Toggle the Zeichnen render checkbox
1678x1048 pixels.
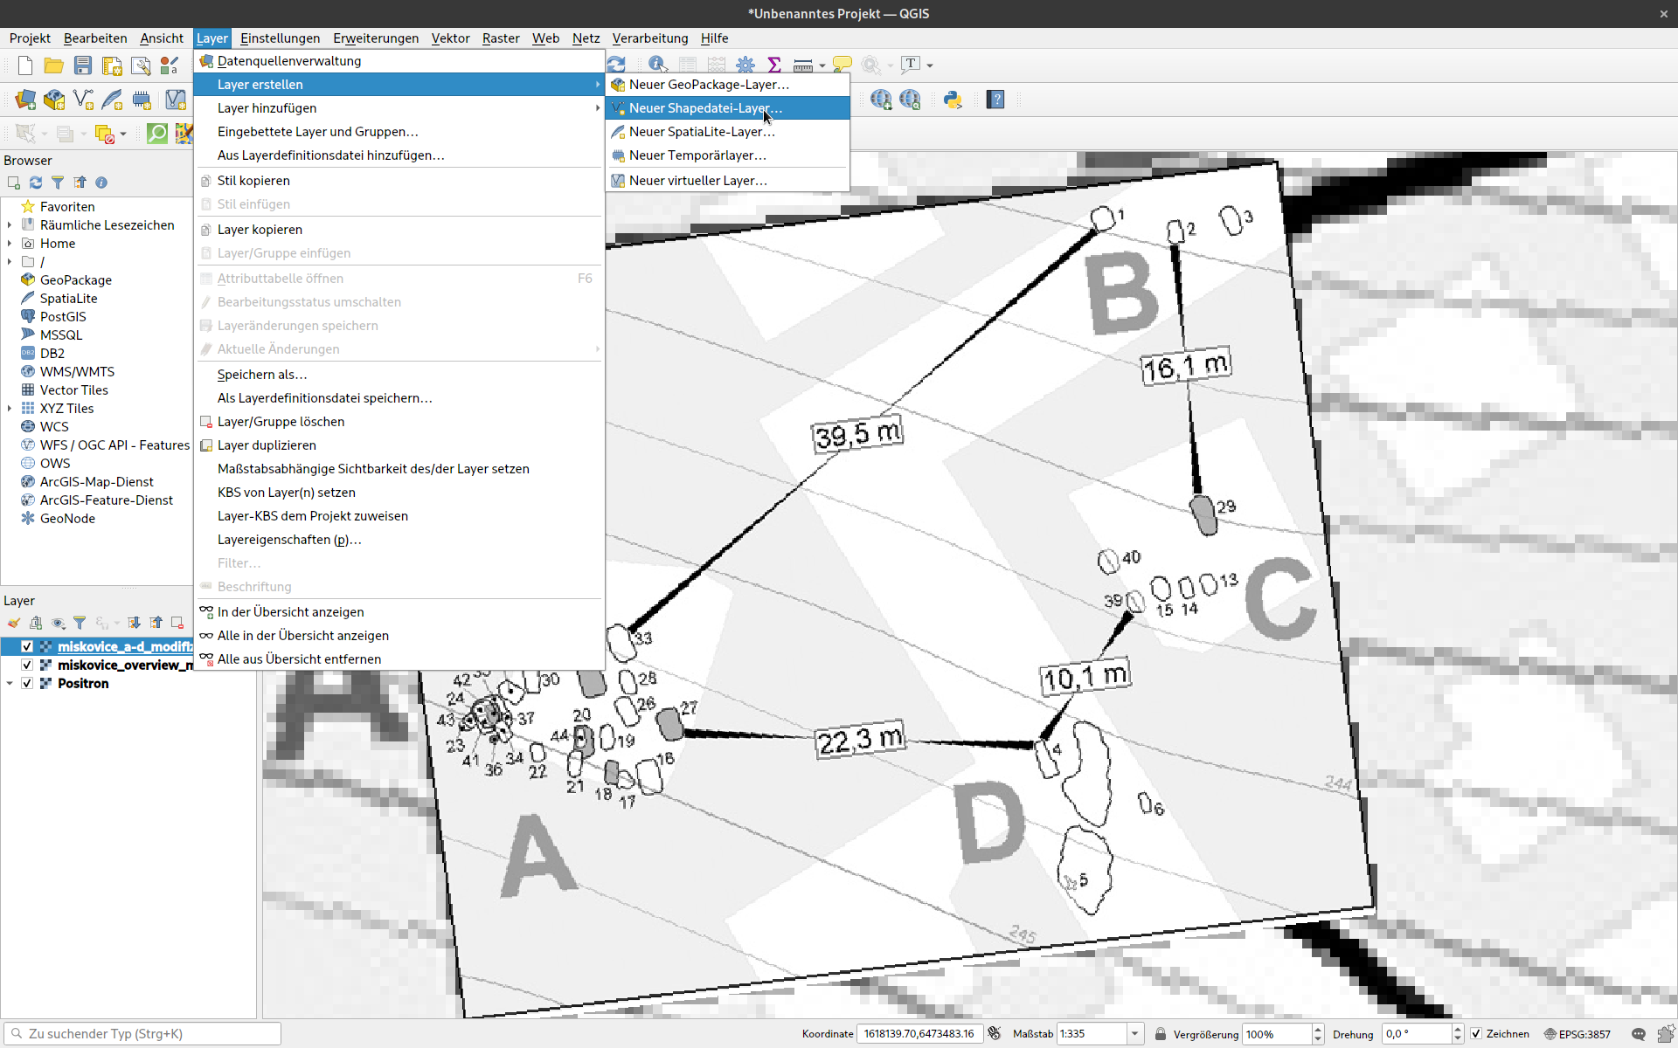click(x=1476, y=1034)
